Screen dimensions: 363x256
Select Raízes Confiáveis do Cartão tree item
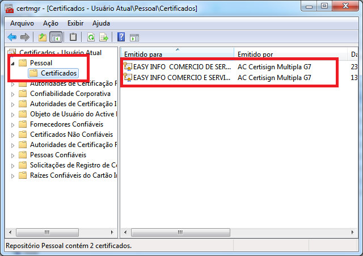coord(74,175)
